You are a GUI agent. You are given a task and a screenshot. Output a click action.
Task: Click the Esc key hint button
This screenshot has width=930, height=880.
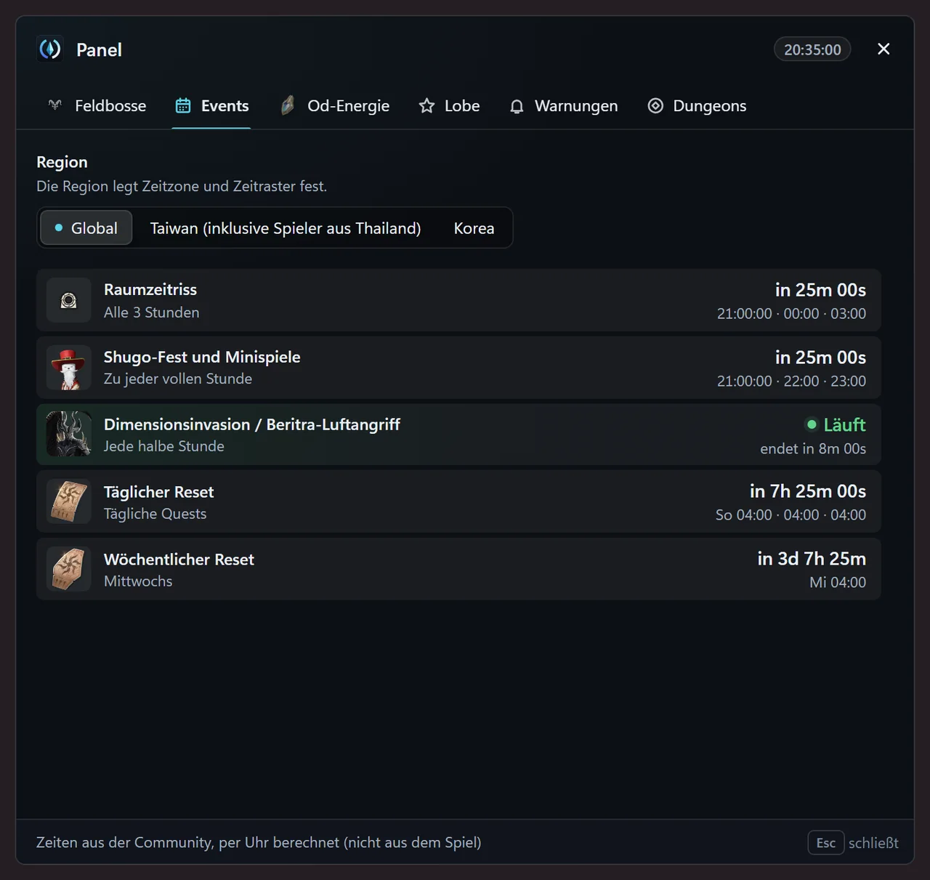coord(826,843)
